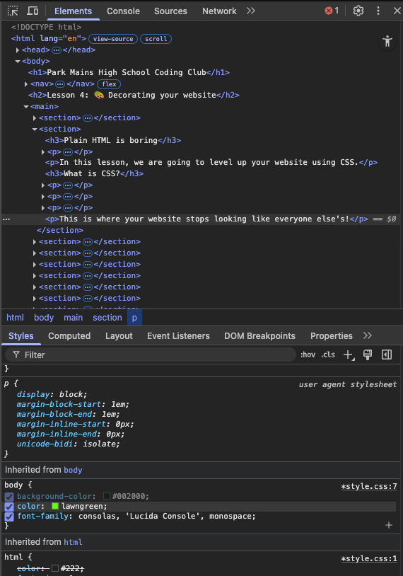This screenshot has width=403, height=576.
Task: Open the Network tab
Action: (219, 11)
